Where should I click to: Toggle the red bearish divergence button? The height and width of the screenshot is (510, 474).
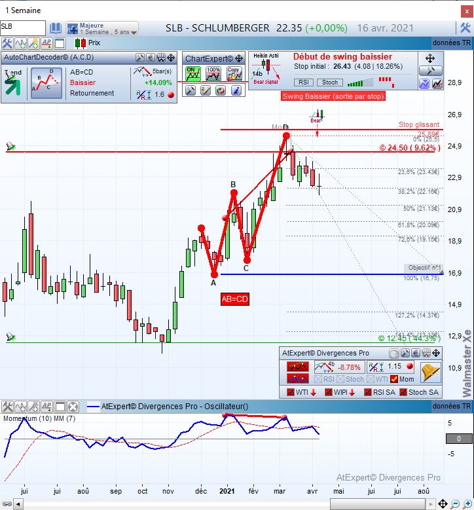point(298,367)
